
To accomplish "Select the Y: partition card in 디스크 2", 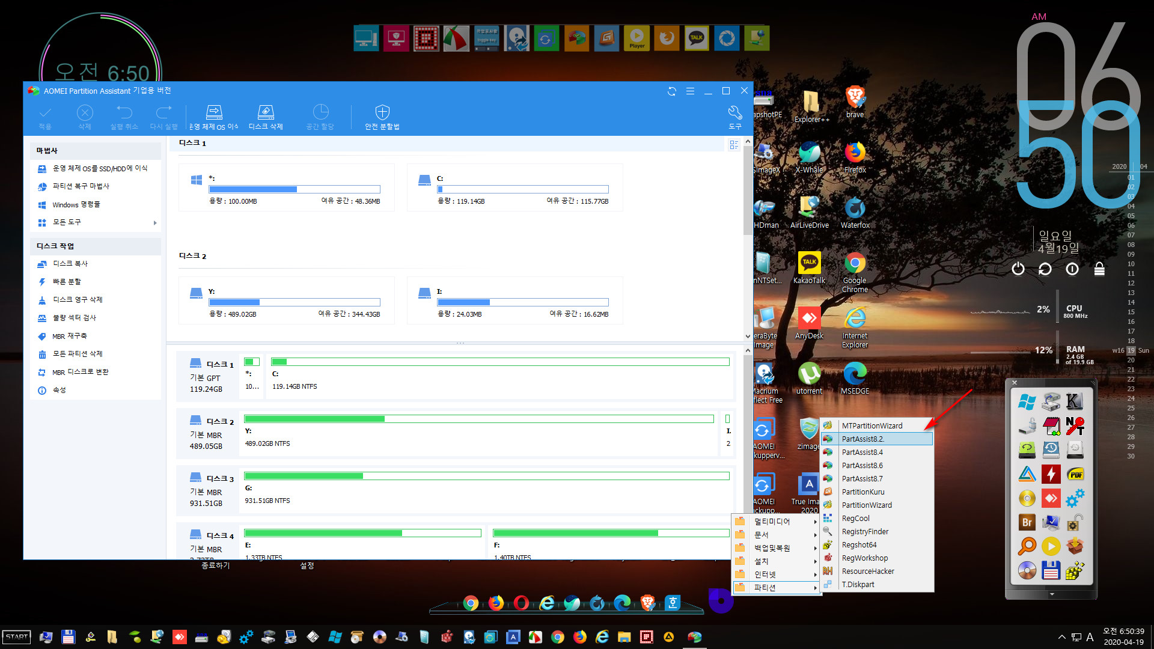I will 287,300.
